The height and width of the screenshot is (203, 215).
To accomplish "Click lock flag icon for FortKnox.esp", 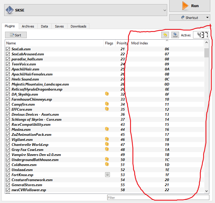I will [107, 175].
